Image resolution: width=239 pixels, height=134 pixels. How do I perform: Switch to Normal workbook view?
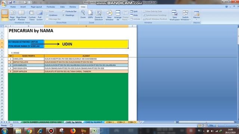click(5, 15)
